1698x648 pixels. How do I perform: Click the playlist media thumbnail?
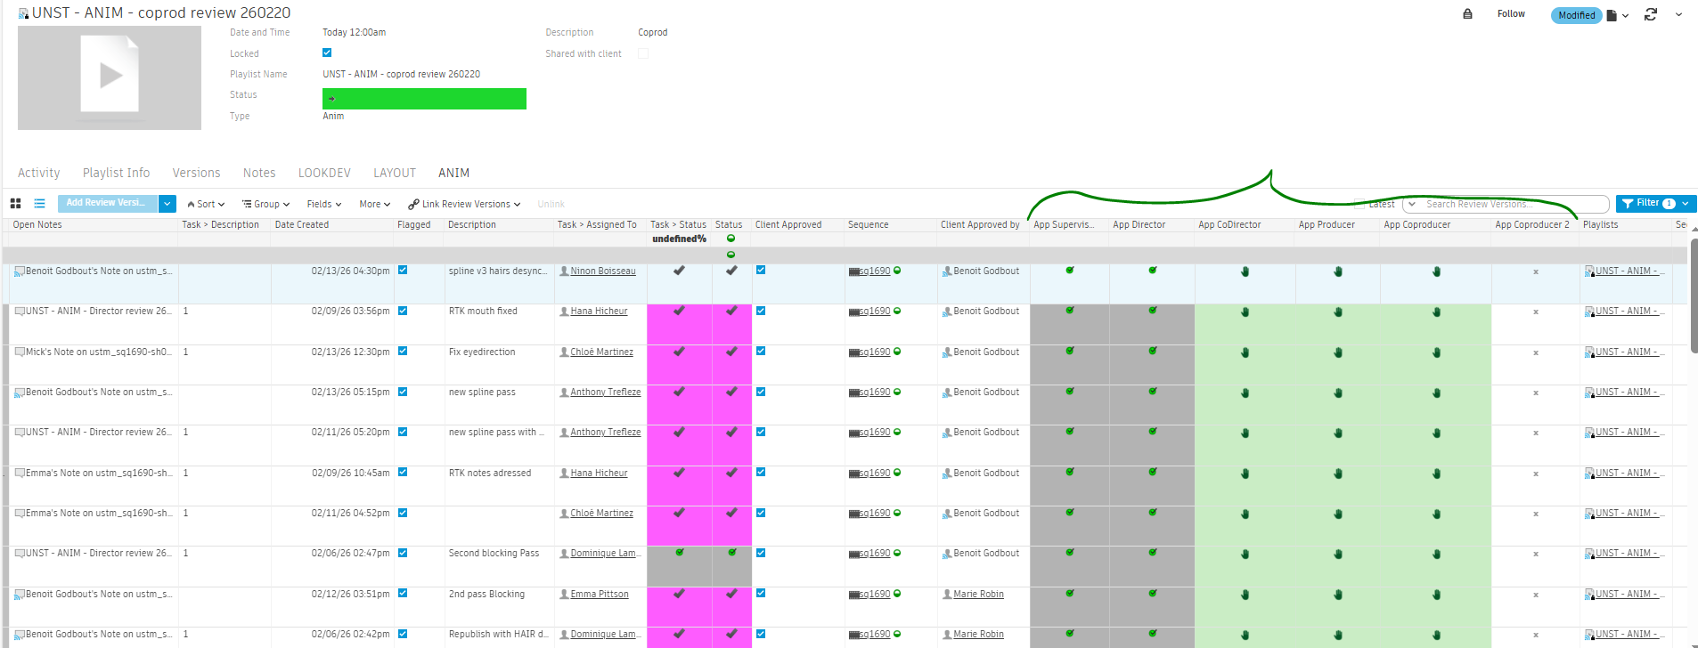point(110,77)
